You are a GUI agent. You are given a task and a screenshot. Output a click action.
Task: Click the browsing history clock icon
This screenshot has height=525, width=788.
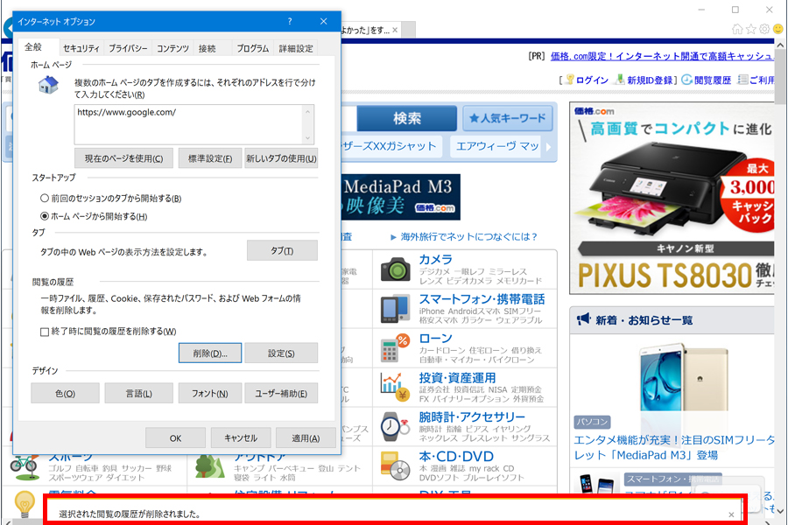tap(686, 80)
